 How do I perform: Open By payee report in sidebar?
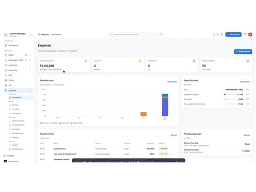[16, 129]
